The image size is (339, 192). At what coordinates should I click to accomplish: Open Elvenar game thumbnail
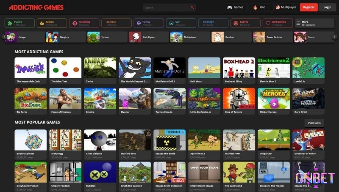coord(135,99)
